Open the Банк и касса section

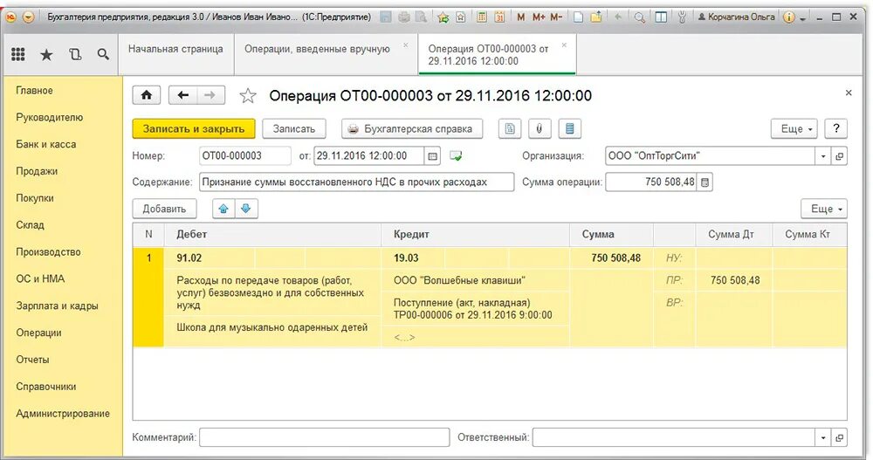point(45,144)
